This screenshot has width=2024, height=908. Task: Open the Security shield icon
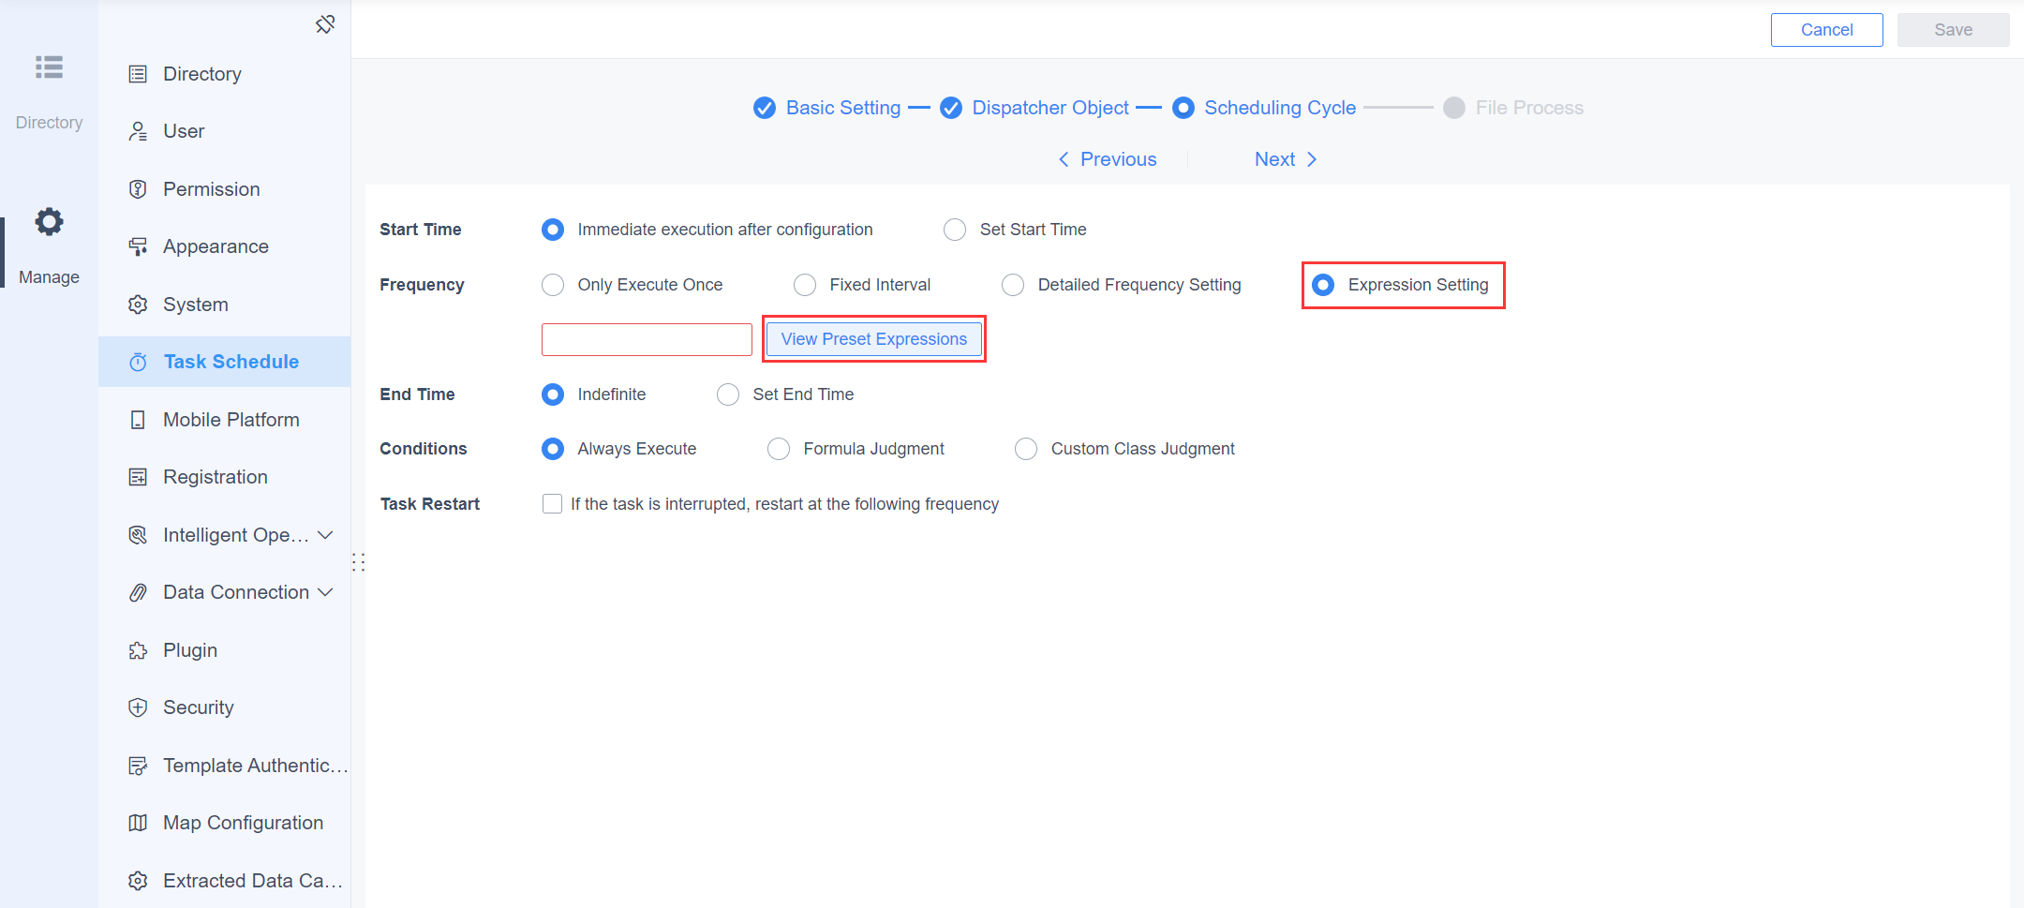click(x=139, y=707)
